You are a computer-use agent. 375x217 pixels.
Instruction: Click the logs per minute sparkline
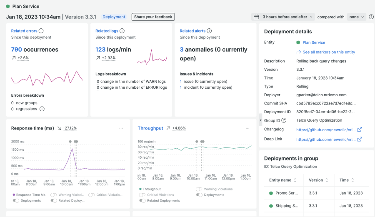[152, 57]
